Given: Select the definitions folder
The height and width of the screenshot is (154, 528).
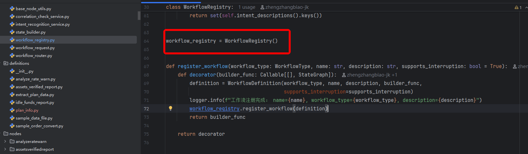Looking at the screenshot, I should pyautogui.click(x=19, y=63).
